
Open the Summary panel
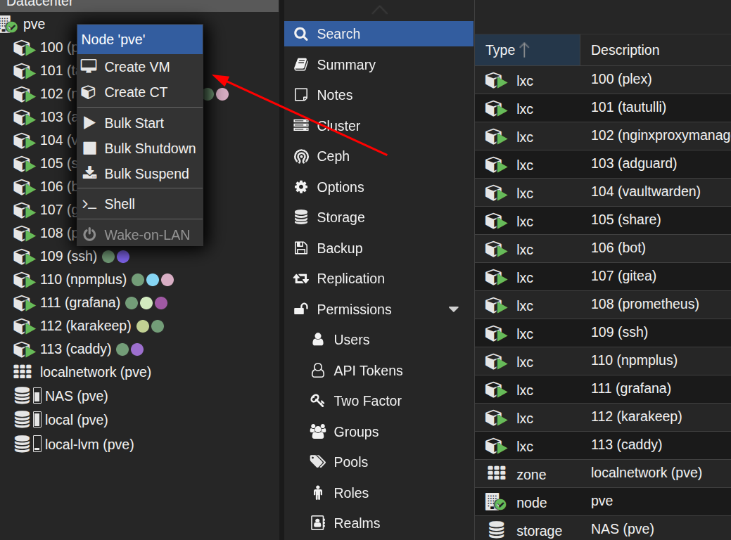tap(345, 65)
